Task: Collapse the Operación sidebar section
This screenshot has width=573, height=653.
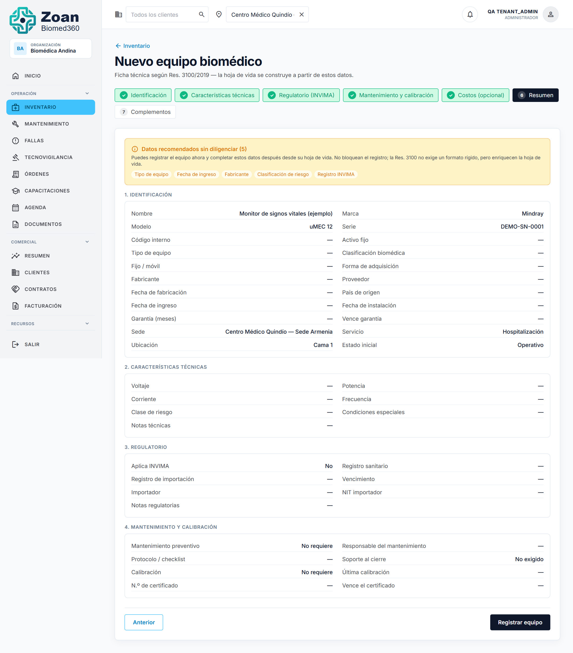Action: coord(87,93)
